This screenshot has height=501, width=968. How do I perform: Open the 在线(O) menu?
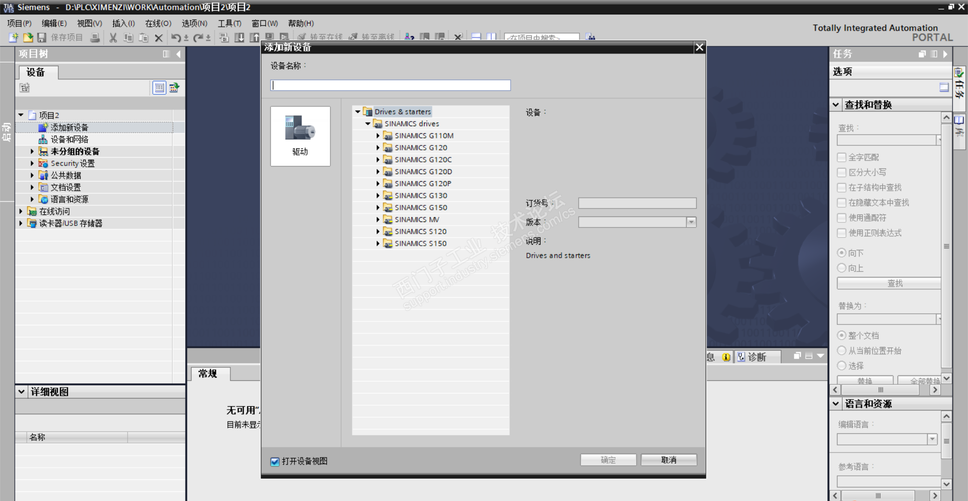158,23
